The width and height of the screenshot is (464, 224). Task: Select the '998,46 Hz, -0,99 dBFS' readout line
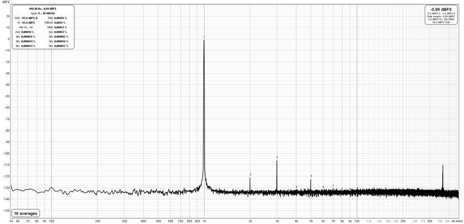click(x=43, y=9)
